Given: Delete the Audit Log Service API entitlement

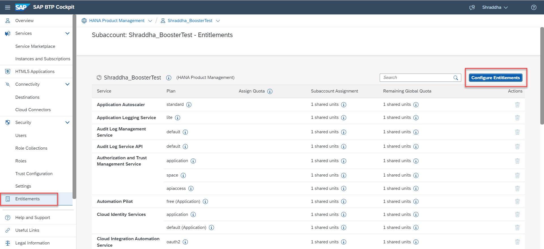Looking at the screenshot, I should pyautogui.click(x=517, y=147).
